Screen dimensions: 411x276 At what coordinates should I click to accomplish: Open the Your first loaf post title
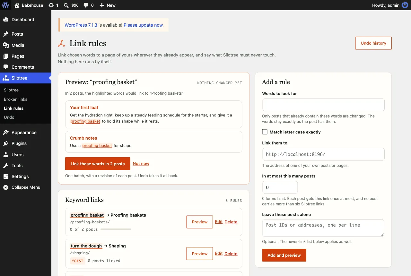(x=84, y=108)
